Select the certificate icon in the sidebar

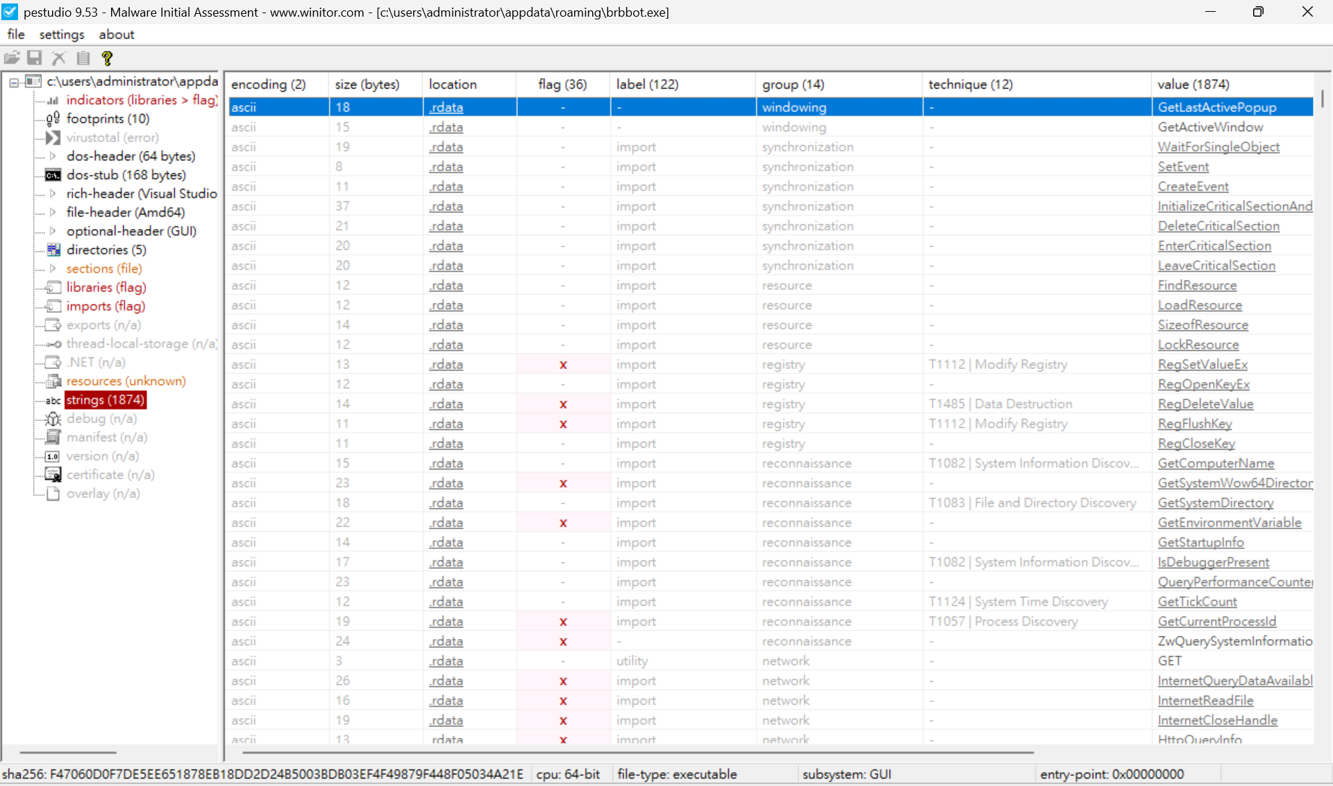[52, 475]
